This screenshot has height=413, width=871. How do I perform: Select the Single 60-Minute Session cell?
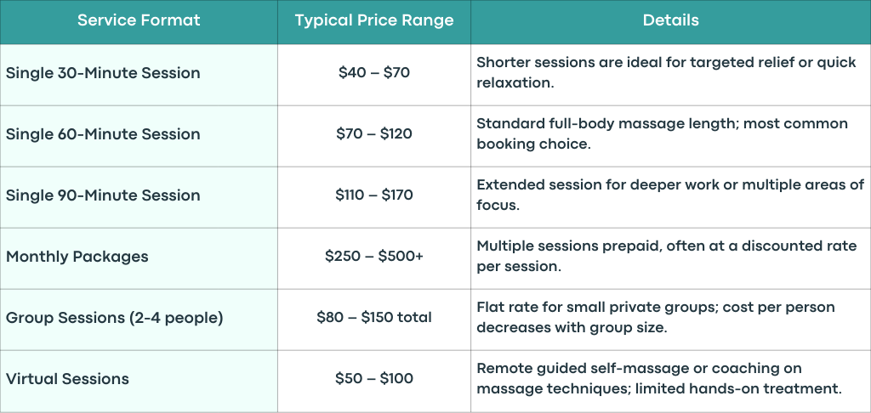tap(139, 136)
